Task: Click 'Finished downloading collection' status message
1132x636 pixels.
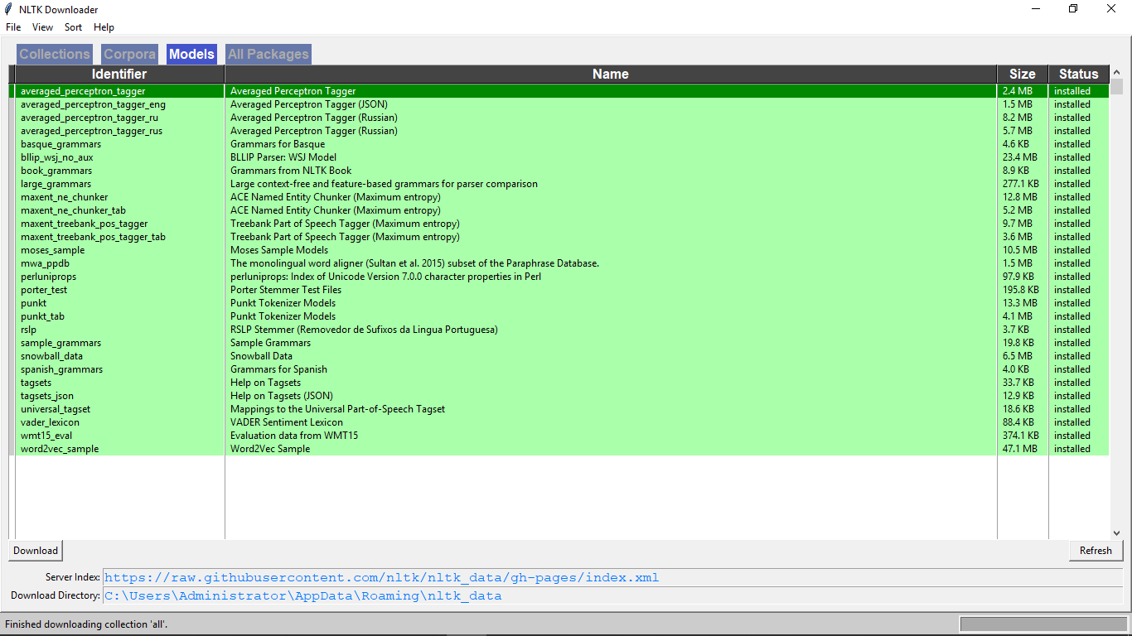Action: [x=87, y=624]
